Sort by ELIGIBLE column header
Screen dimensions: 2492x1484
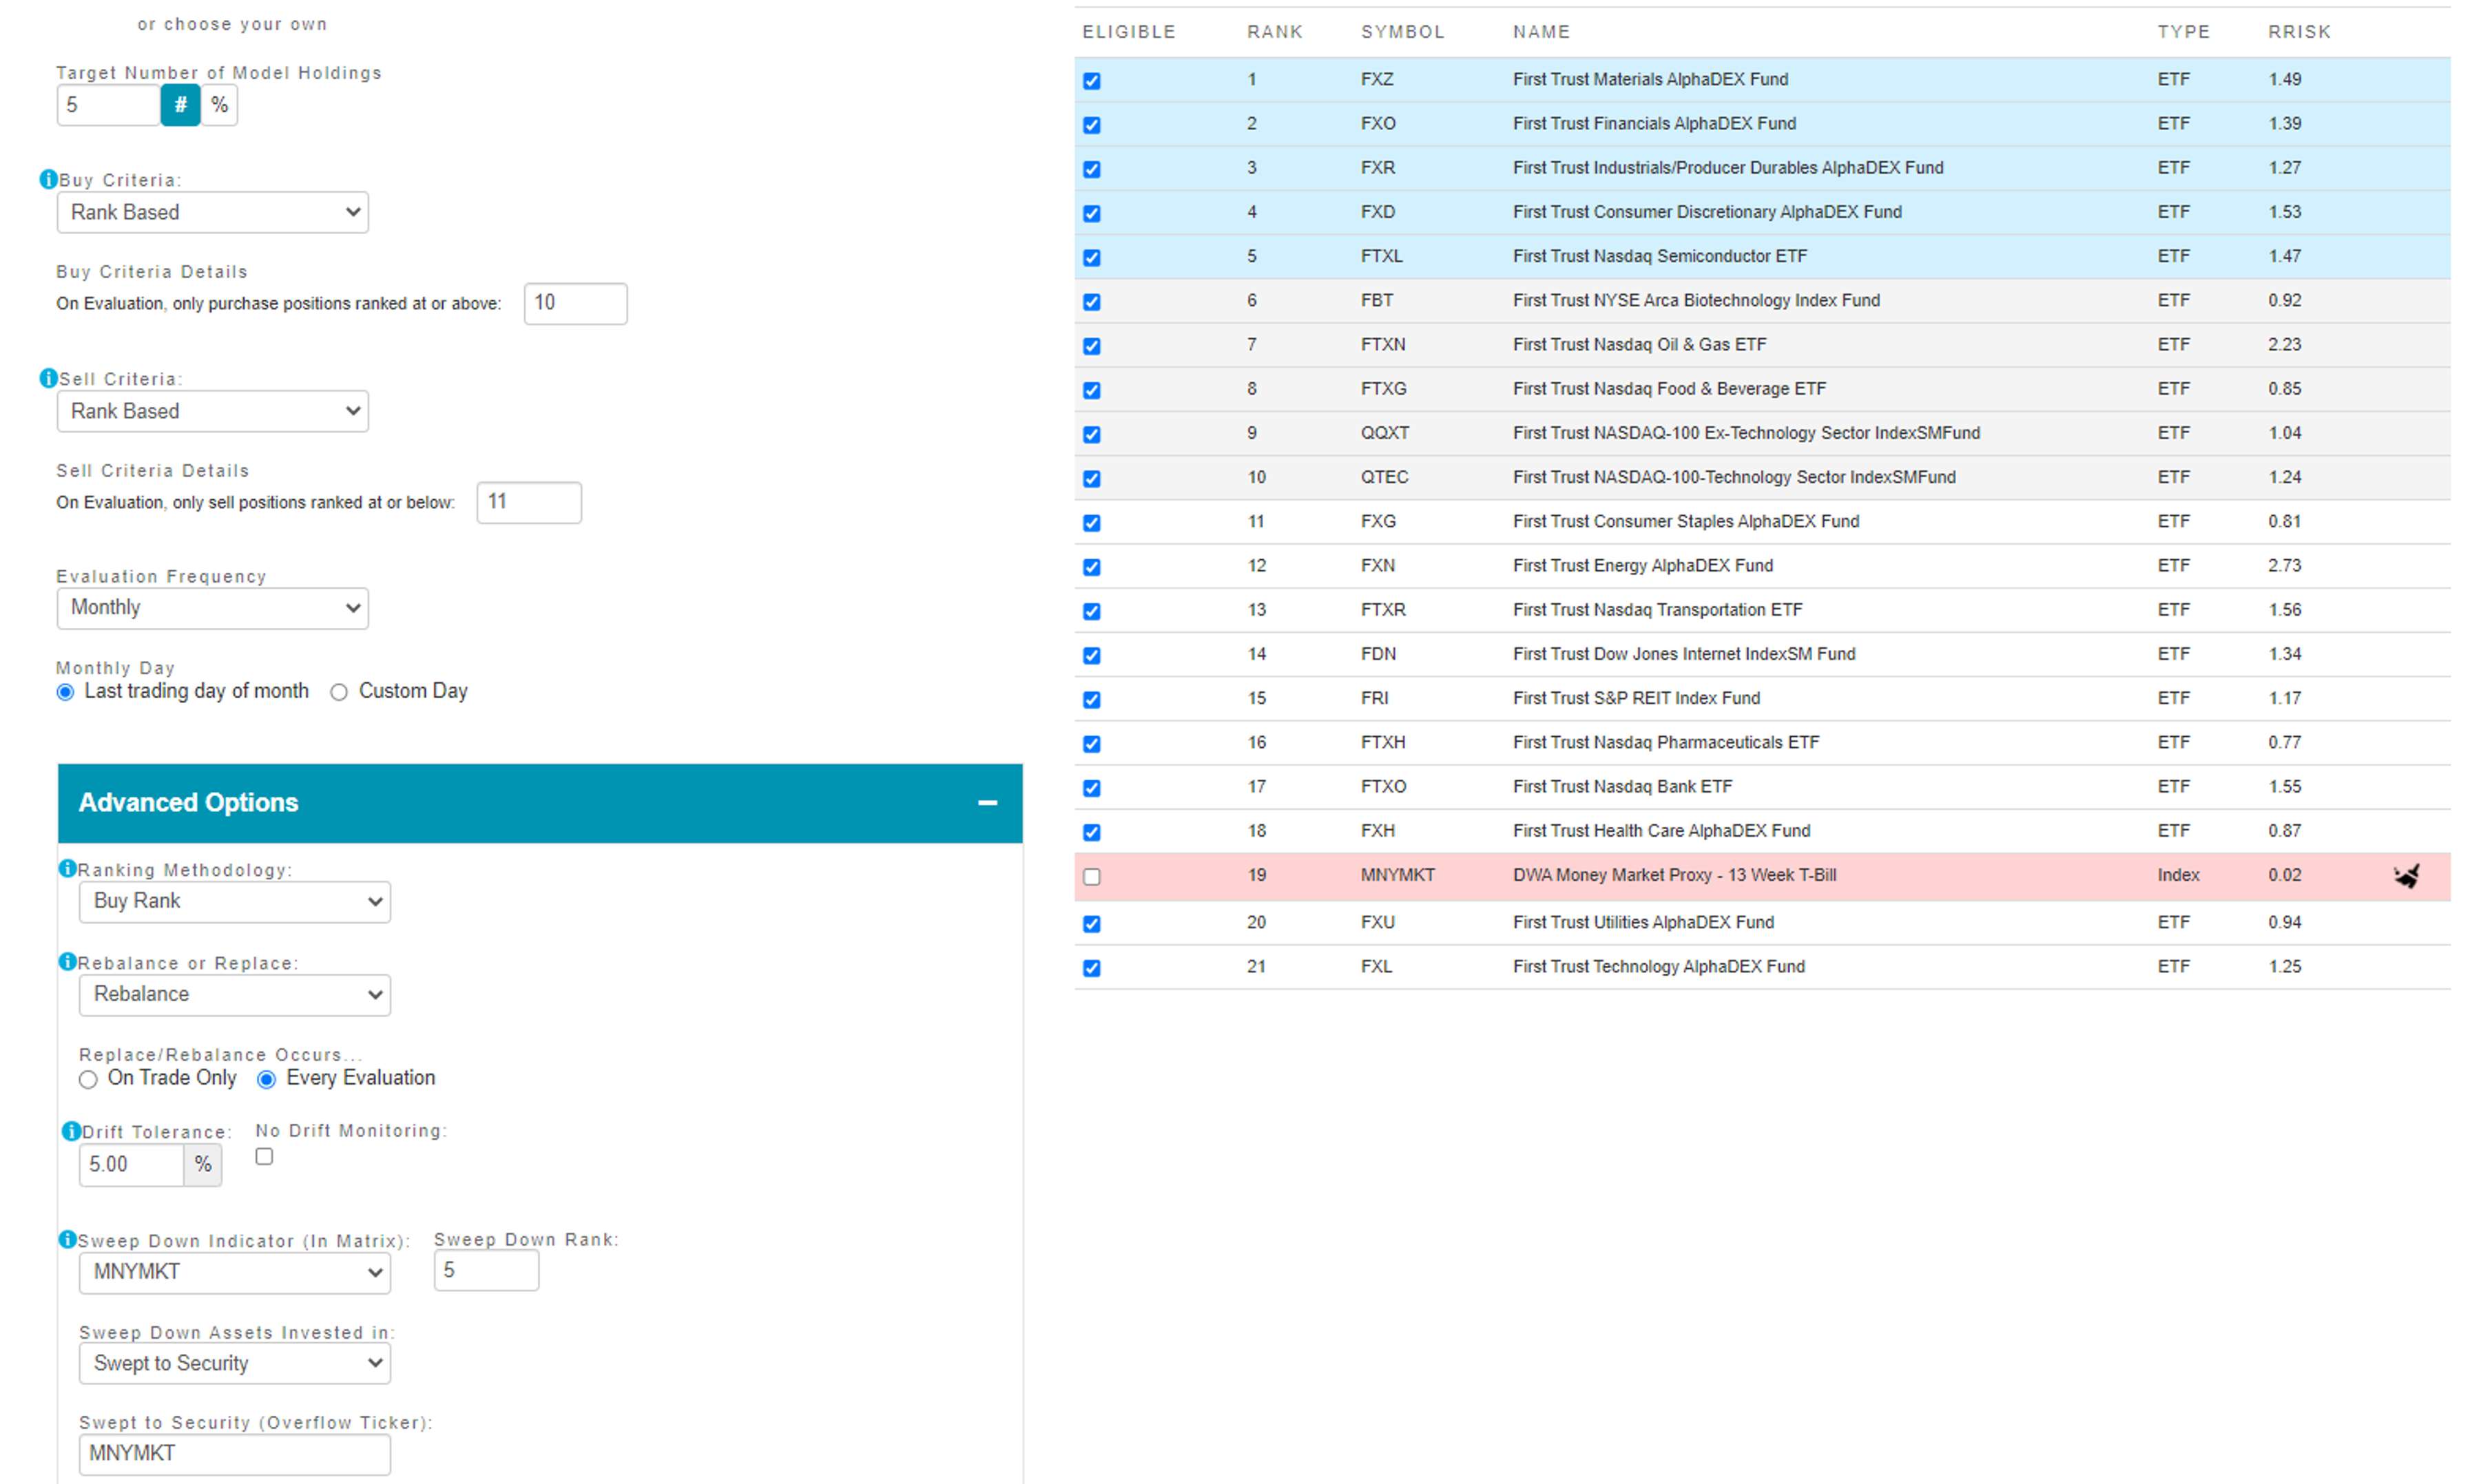pos(1129,32)
